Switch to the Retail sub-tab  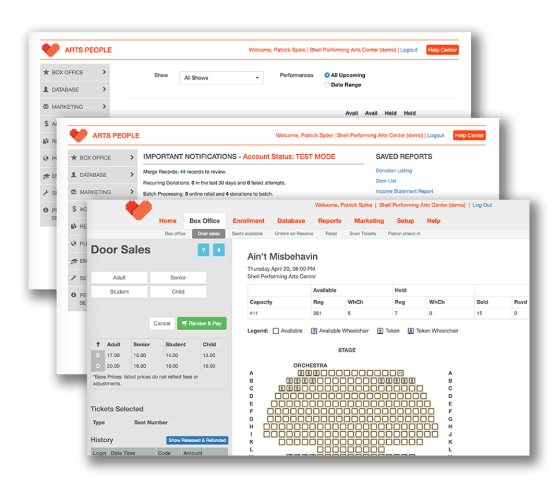[x=331, y=234]
